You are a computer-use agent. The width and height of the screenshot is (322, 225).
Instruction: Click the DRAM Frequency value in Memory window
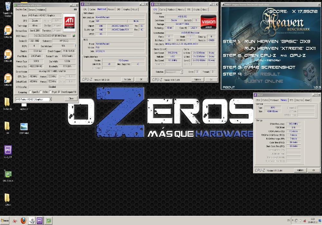pos(293,124)
